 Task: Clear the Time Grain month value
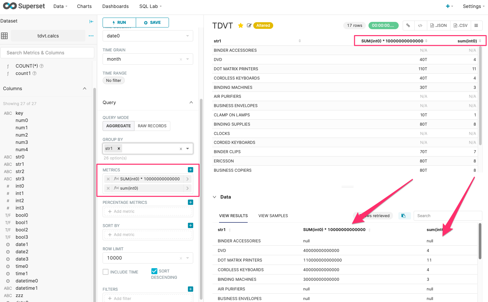[181, 59]
